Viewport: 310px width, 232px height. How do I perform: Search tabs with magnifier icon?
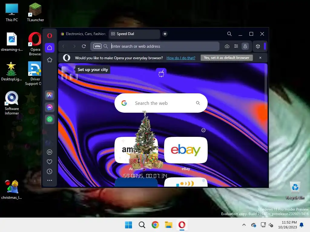pyautogui.click(x=229, y=34)
